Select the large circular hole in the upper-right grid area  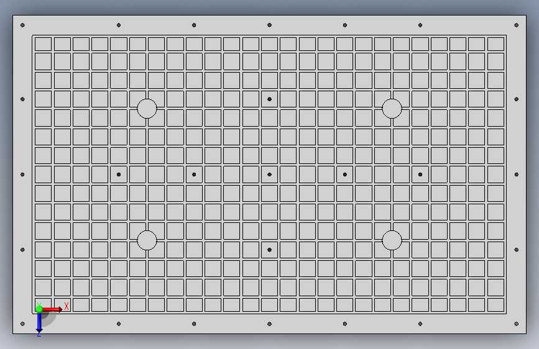pos(392,109)
